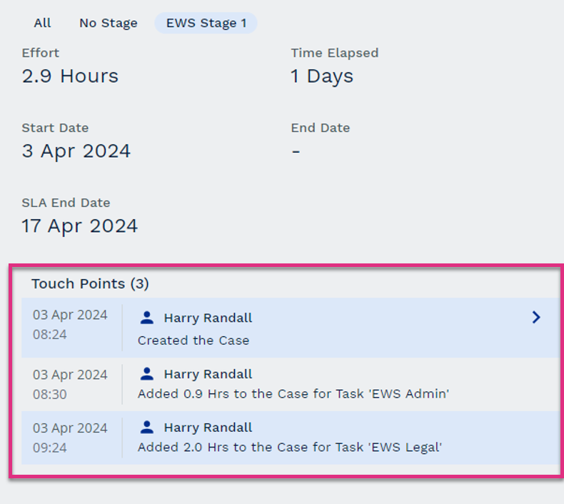
Task: Select the 1 Days time elapsed value
Action: click(322, 76)
